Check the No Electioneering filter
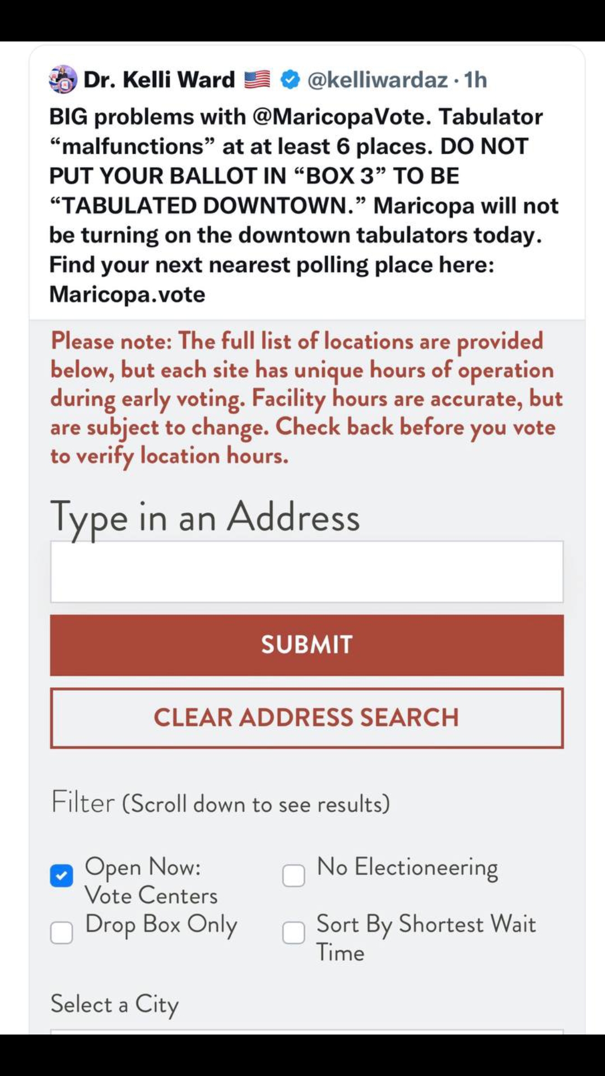 [294, 875]
